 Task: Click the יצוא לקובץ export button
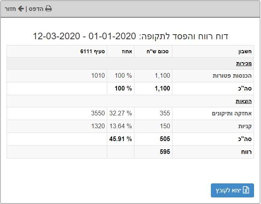click(232, 190)
